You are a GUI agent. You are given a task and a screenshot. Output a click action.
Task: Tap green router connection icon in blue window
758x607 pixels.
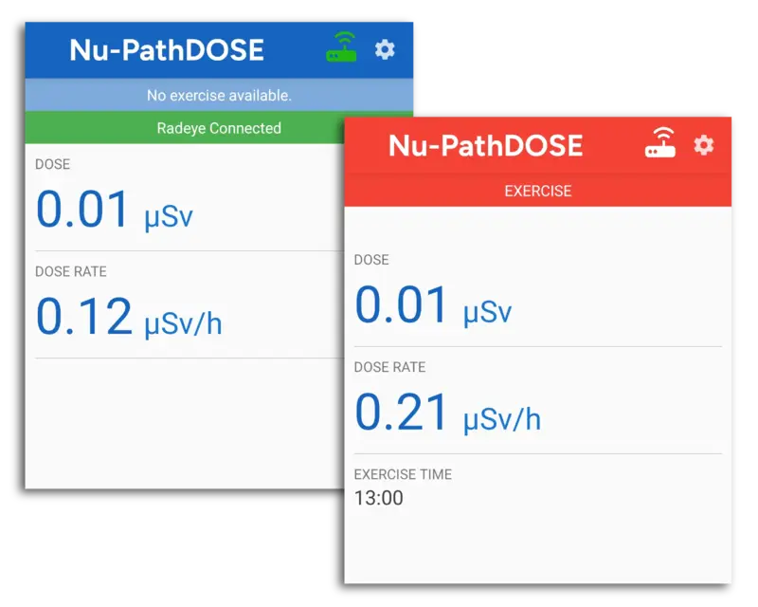[342, 47]
